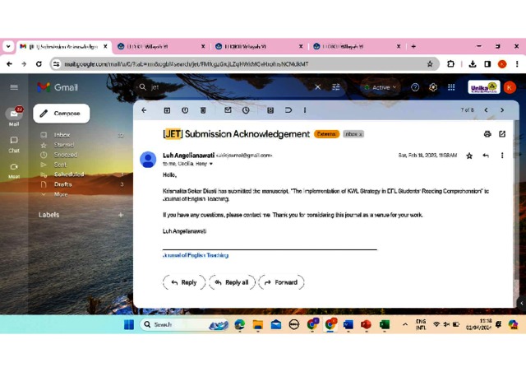Report this email as spam

(185, 110)
